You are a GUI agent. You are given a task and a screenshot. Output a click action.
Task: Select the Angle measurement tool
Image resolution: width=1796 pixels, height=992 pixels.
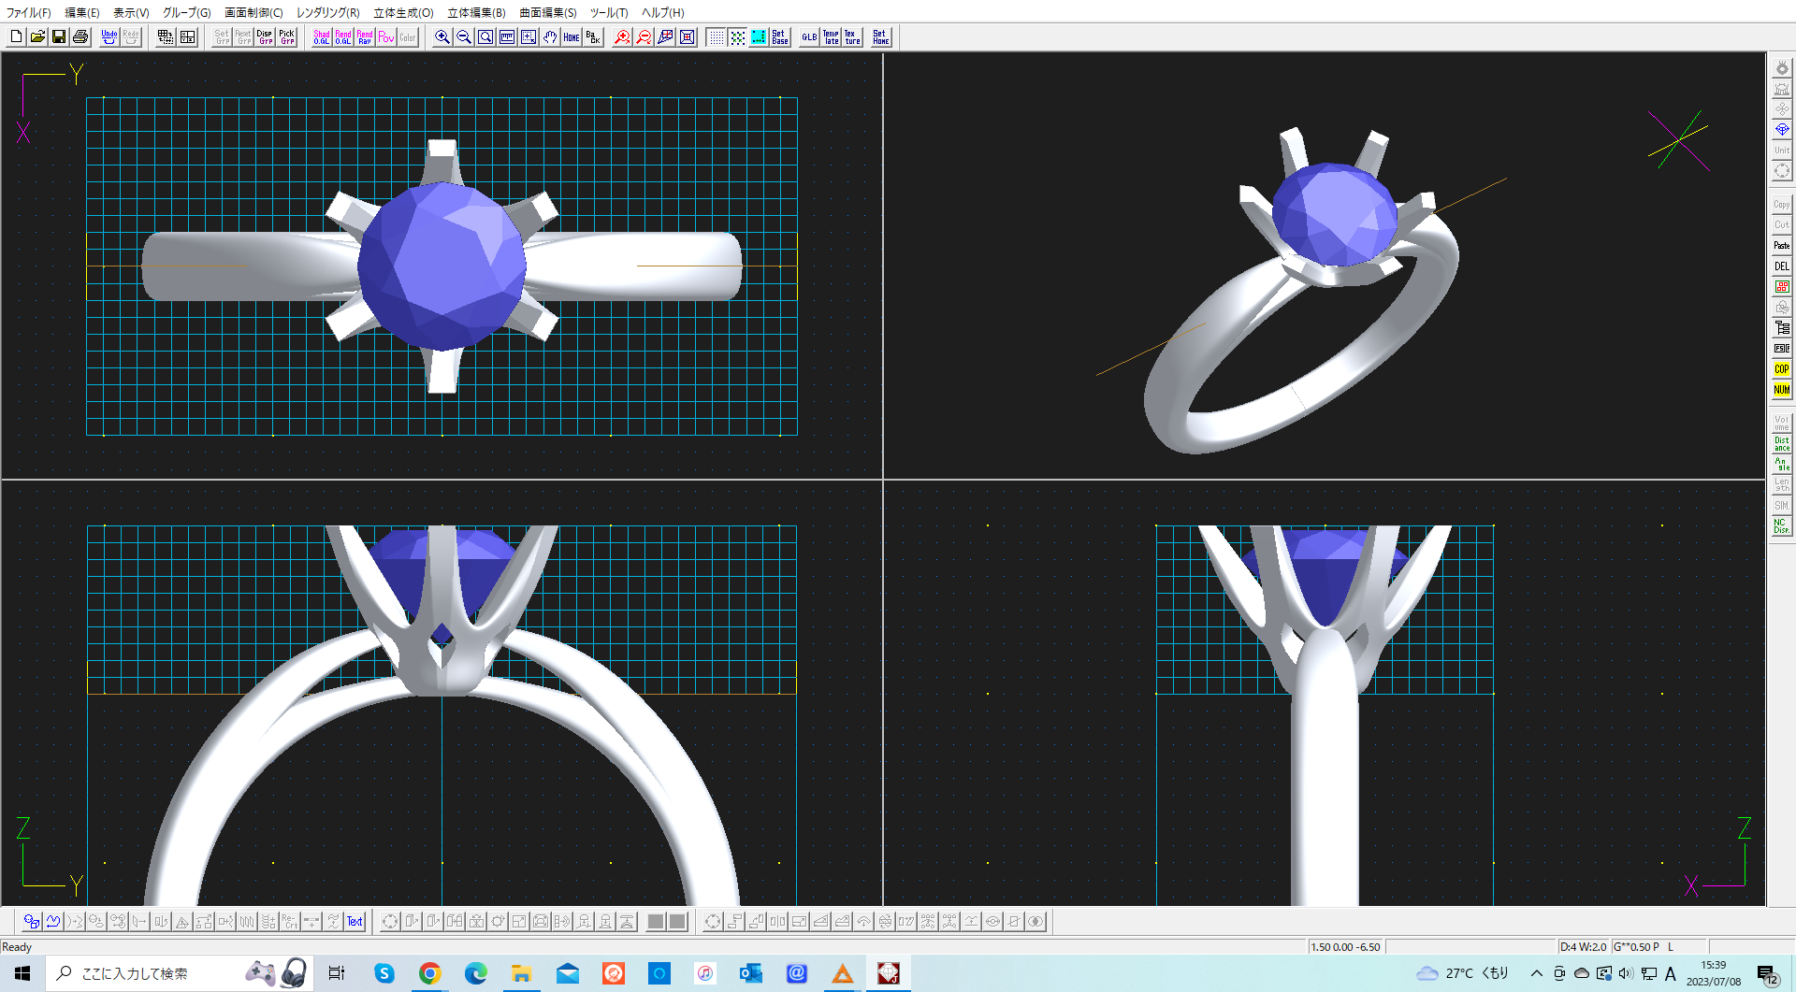1781,465
